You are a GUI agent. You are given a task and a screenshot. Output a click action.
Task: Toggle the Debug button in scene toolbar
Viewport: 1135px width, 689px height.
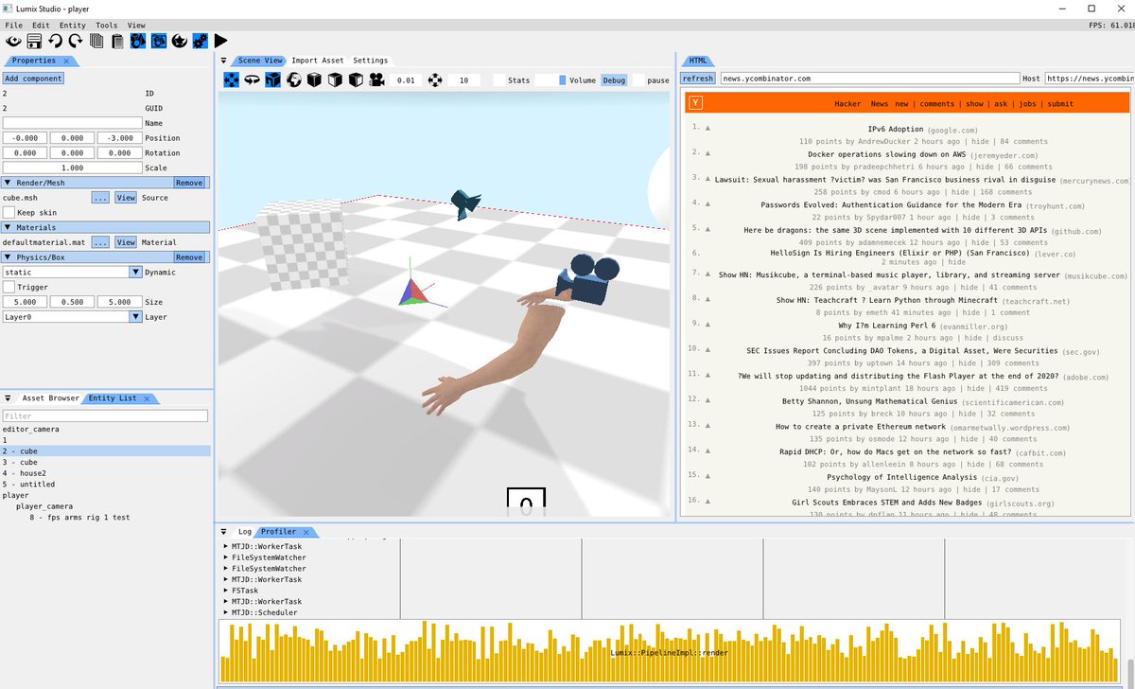(615, 80)
